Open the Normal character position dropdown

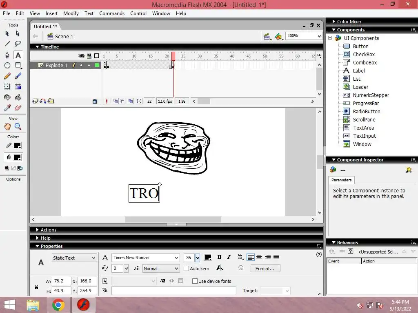[161, 269]
